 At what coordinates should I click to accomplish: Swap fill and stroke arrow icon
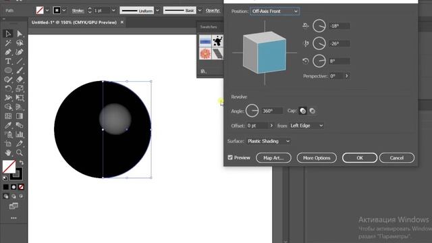tap(21, 163)
